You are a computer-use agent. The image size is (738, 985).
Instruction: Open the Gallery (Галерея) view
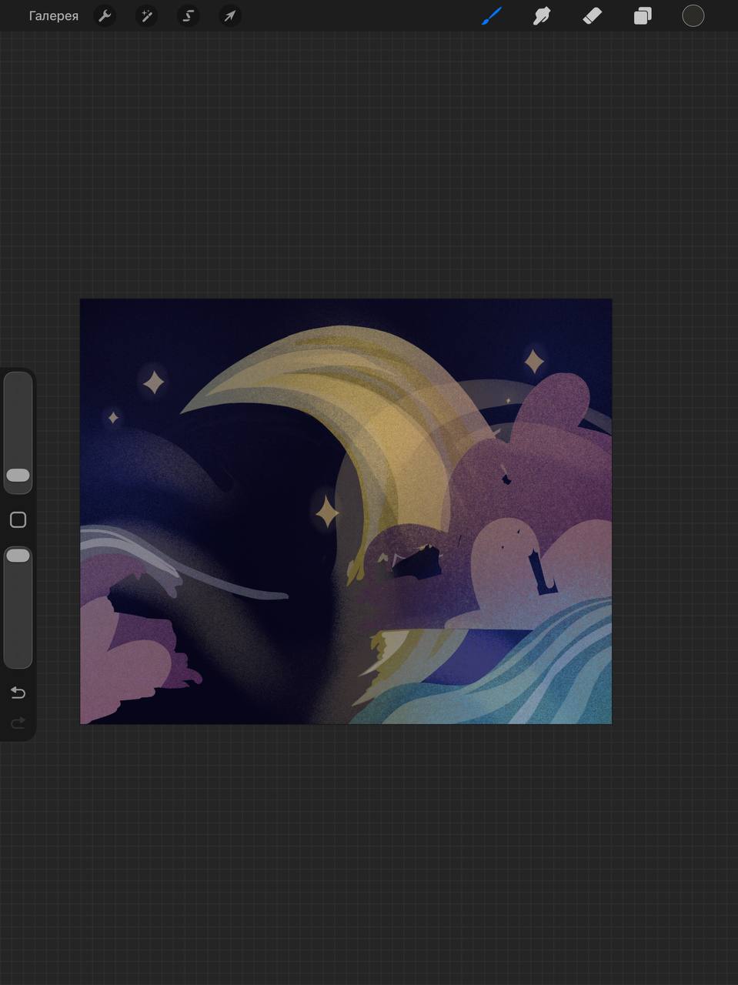53,16
